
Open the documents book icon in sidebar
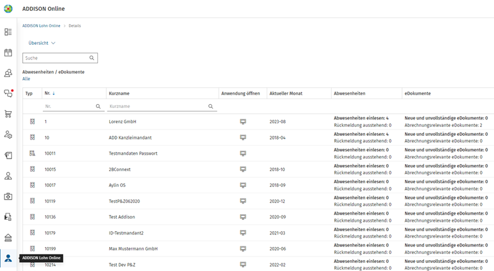8,155
